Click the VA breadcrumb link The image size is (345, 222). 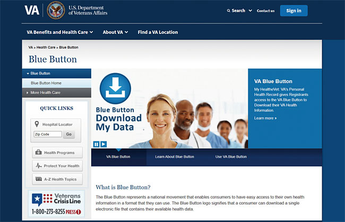click(x=31, y=47)
